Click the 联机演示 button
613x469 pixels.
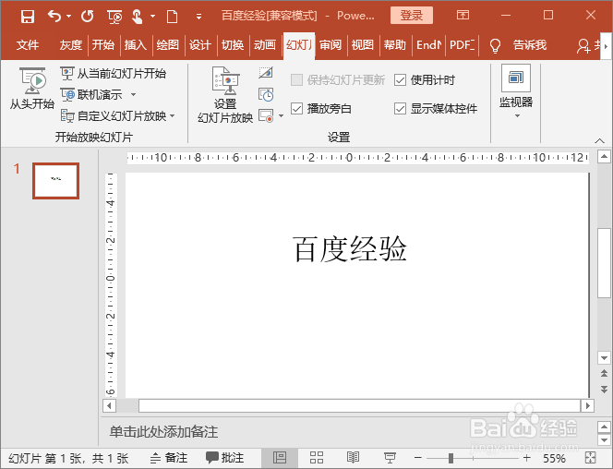coord(92,94)
